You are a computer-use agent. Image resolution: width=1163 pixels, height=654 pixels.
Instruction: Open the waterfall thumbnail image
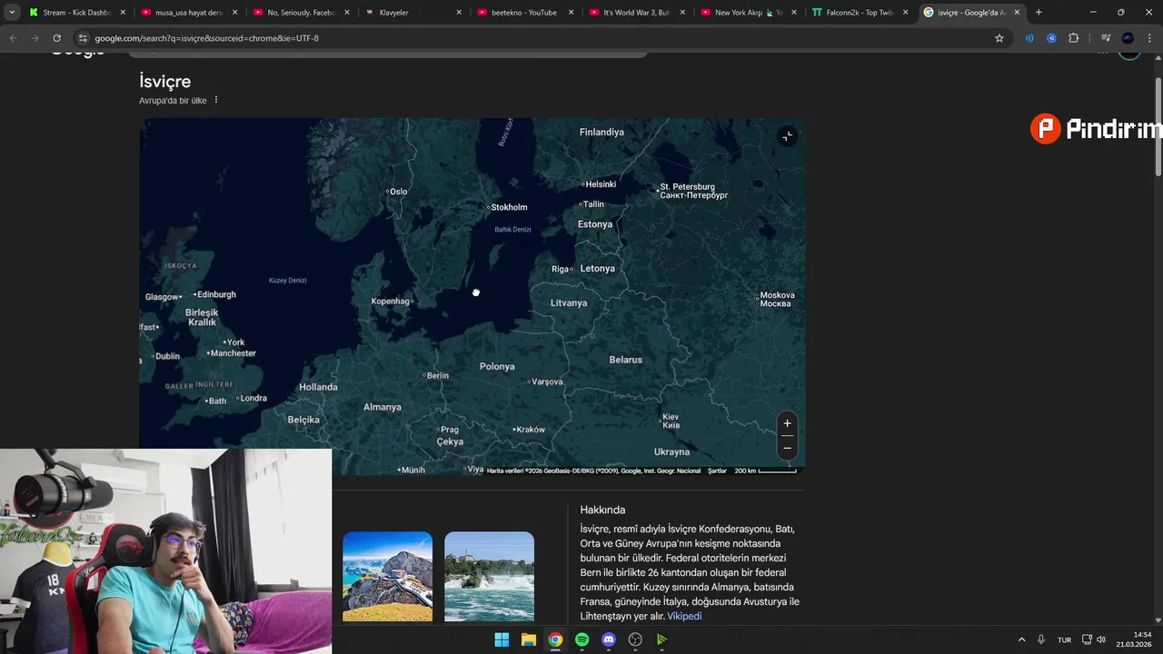tap(489, 577)
